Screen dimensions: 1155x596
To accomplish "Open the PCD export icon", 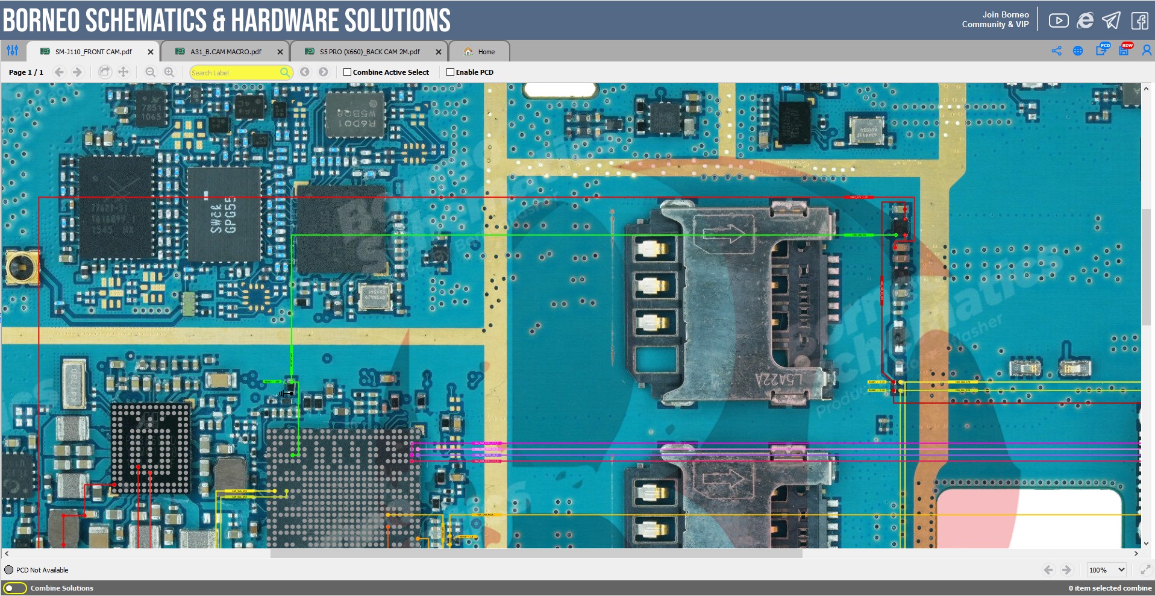I will point(1103,49).
